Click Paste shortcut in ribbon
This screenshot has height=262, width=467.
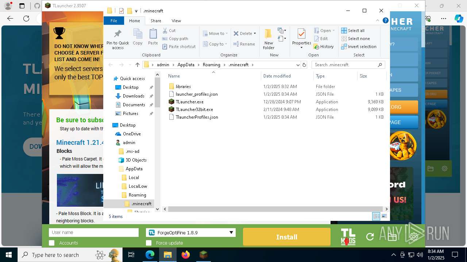[179, 47]
